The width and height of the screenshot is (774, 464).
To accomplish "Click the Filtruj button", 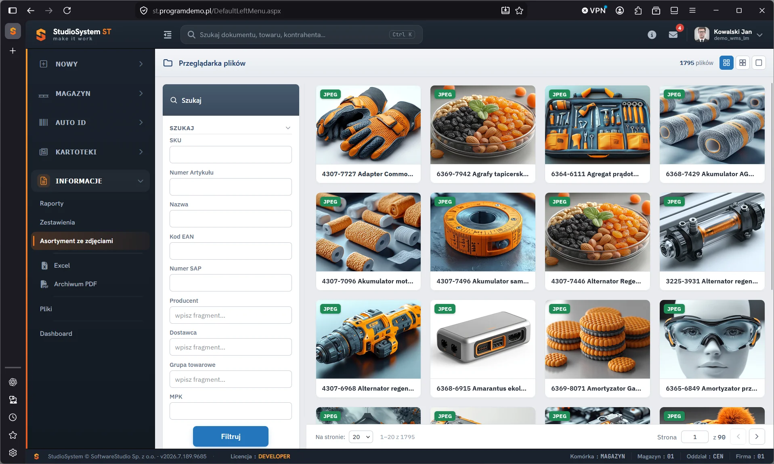I will pos(231,436).
